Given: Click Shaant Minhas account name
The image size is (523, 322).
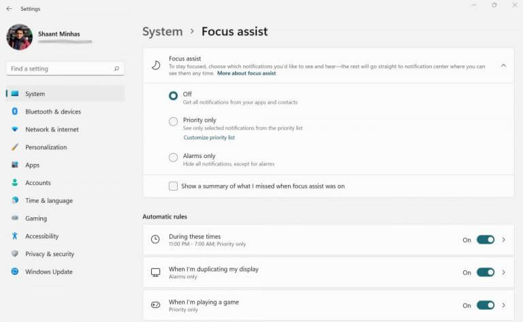Looking at the screenshot, I should point(59,34).
